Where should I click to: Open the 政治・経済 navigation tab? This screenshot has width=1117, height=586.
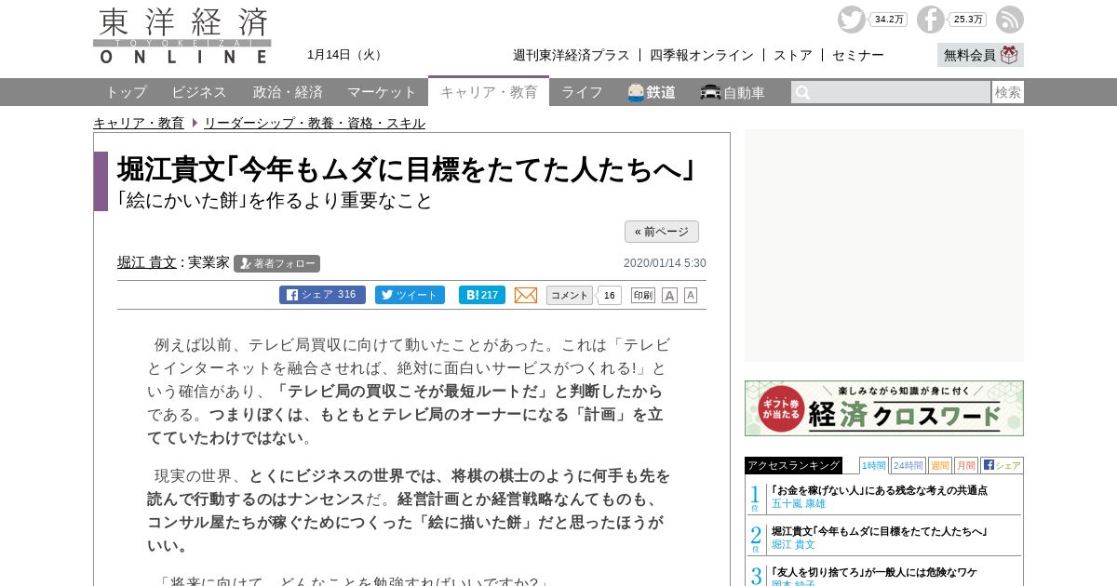click(x=288, y=92)
